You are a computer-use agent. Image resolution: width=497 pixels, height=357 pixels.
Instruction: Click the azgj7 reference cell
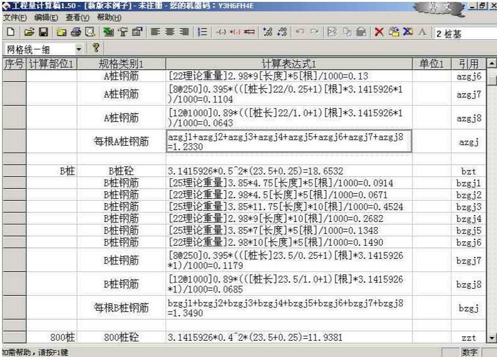(468, 94)
